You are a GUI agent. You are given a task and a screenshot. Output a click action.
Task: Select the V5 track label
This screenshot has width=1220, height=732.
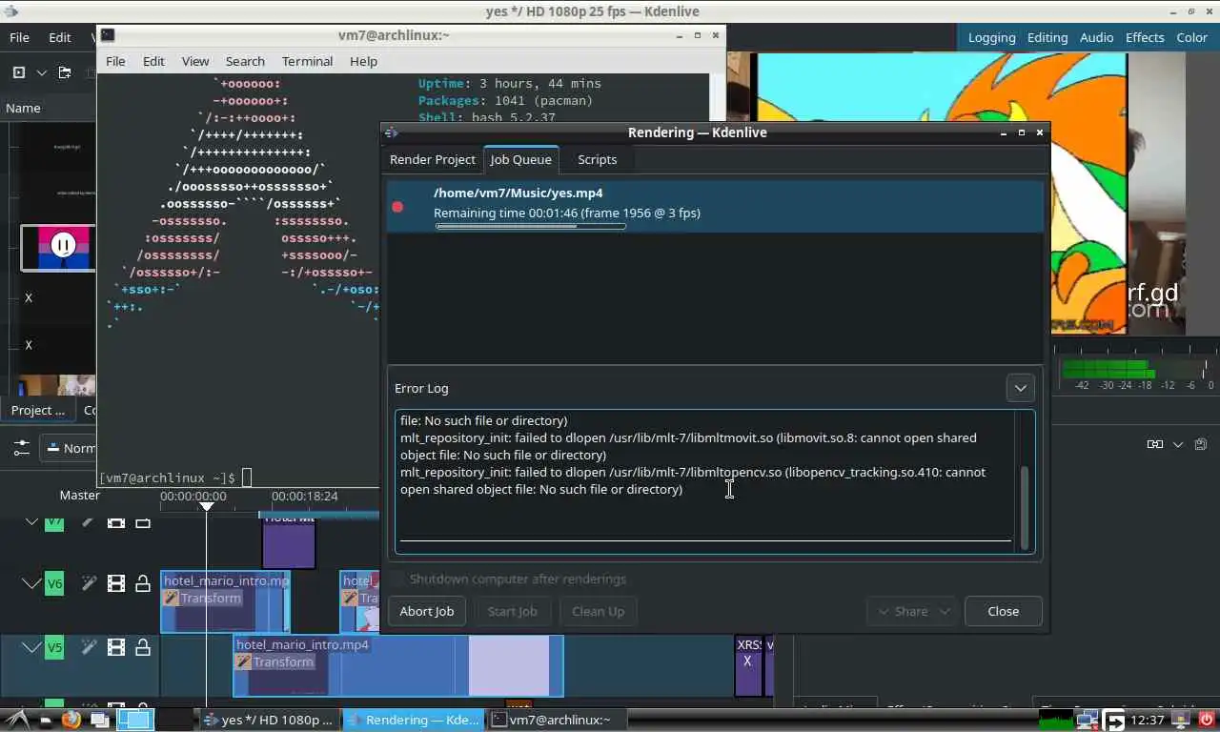[x=54, y=647]
